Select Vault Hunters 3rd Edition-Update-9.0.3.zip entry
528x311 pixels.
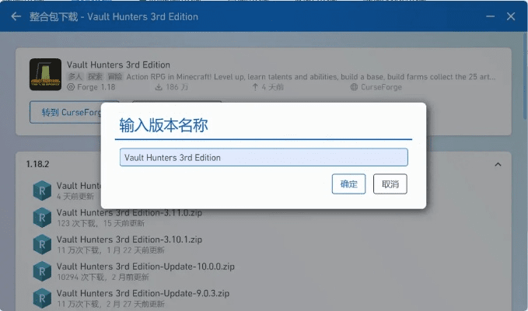point(142,292)
